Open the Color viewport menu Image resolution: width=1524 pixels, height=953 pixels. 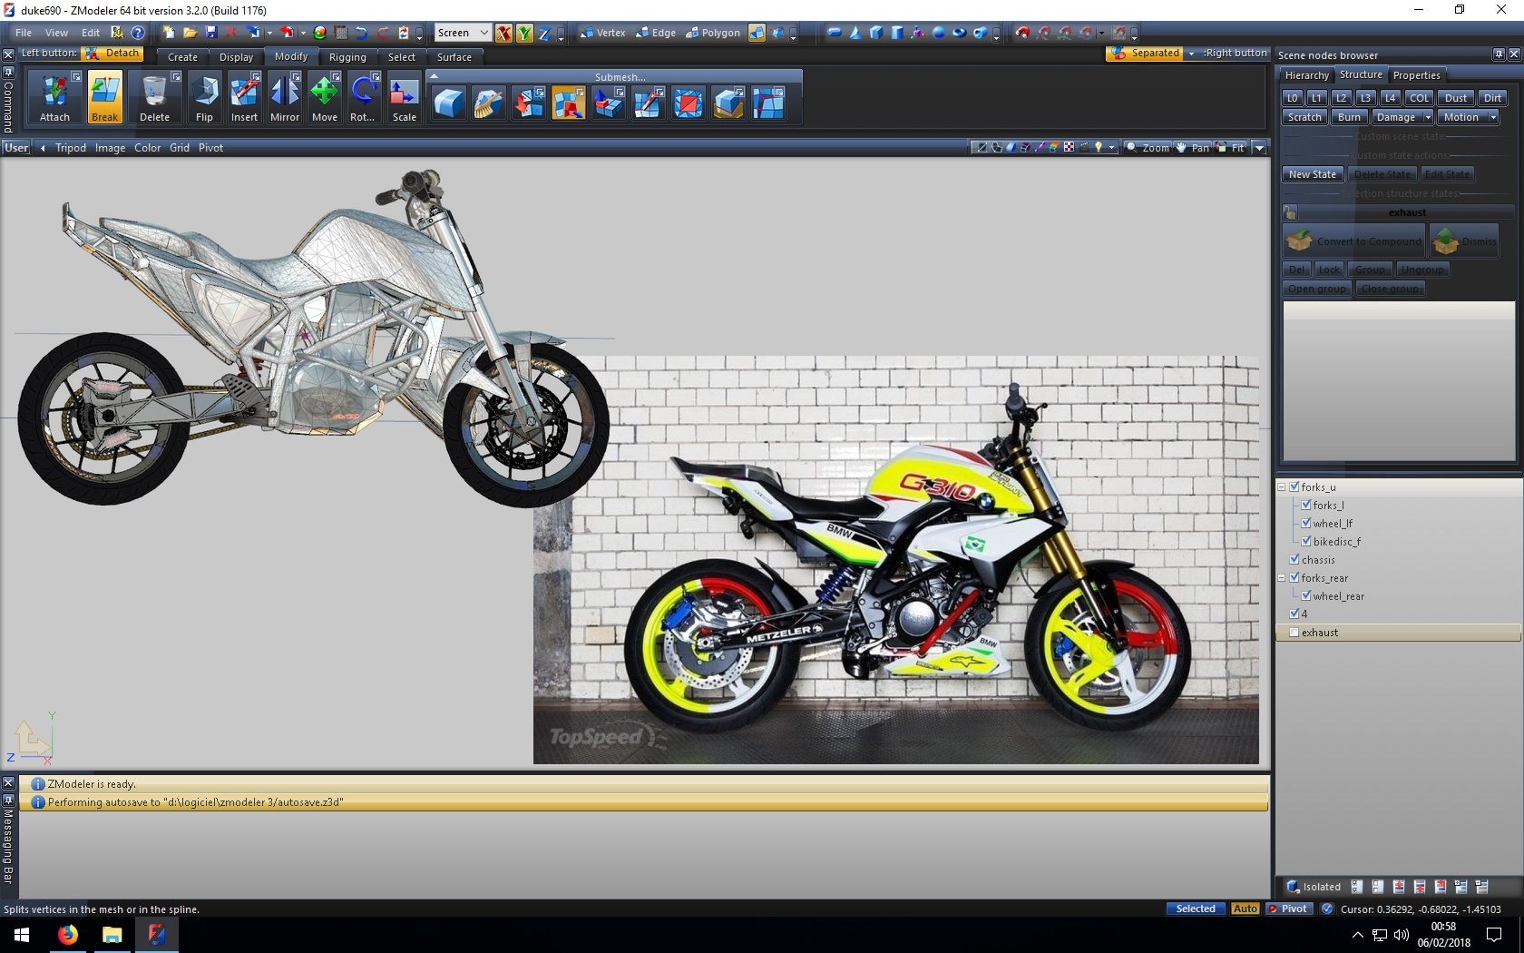coord(147,148)
